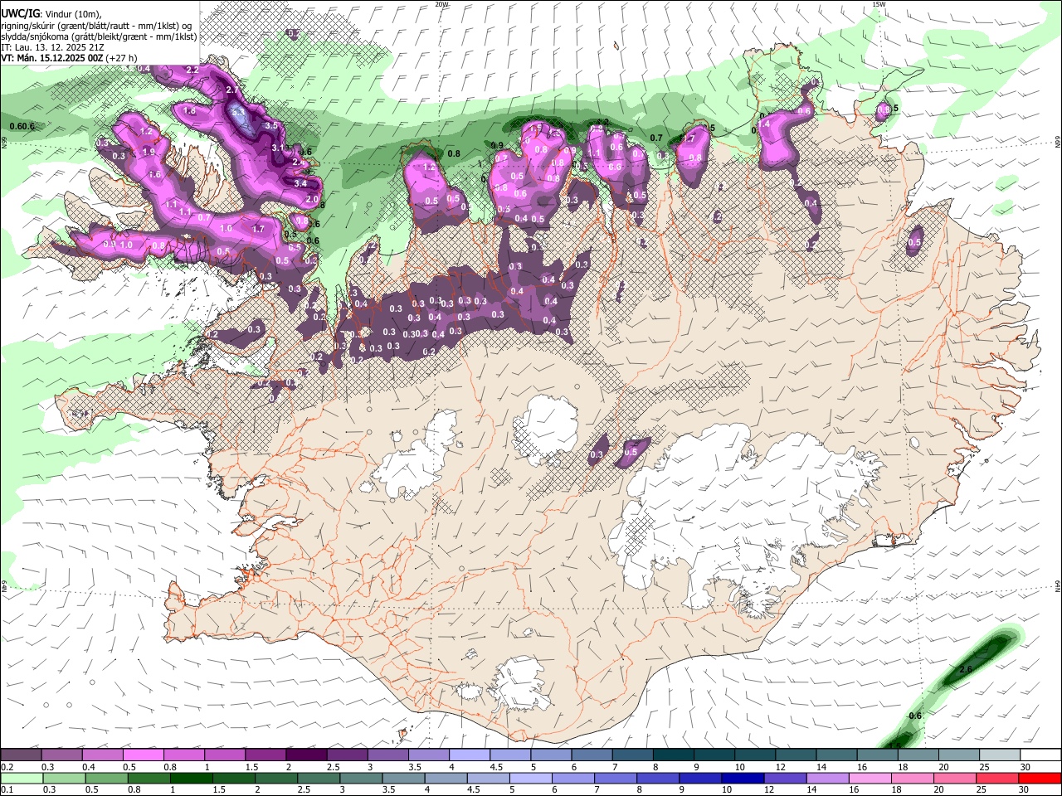The width and height of the screenshot is (1062, 796).
Task: Select the dark teal 8–9 snow legend swatch
Action: [674, 755]
